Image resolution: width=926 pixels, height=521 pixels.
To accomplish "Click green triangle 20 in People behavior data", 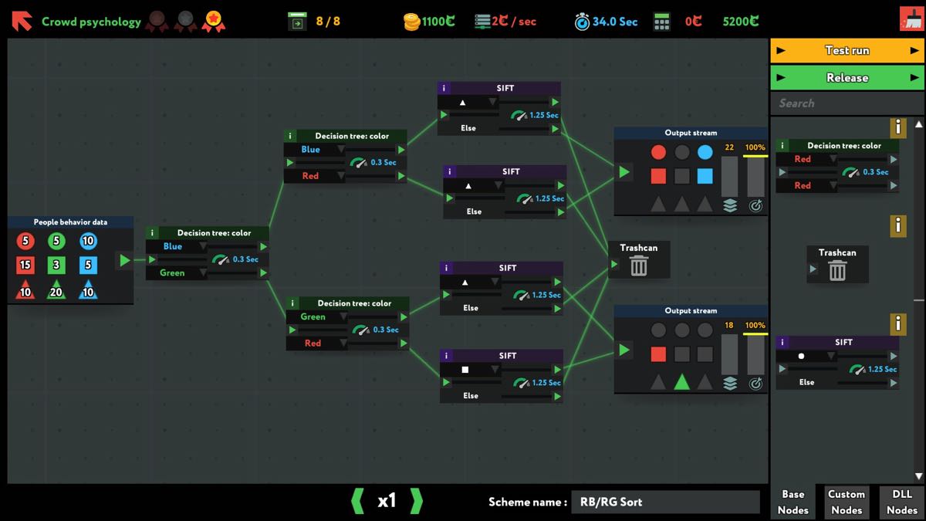I will point(56,290).
